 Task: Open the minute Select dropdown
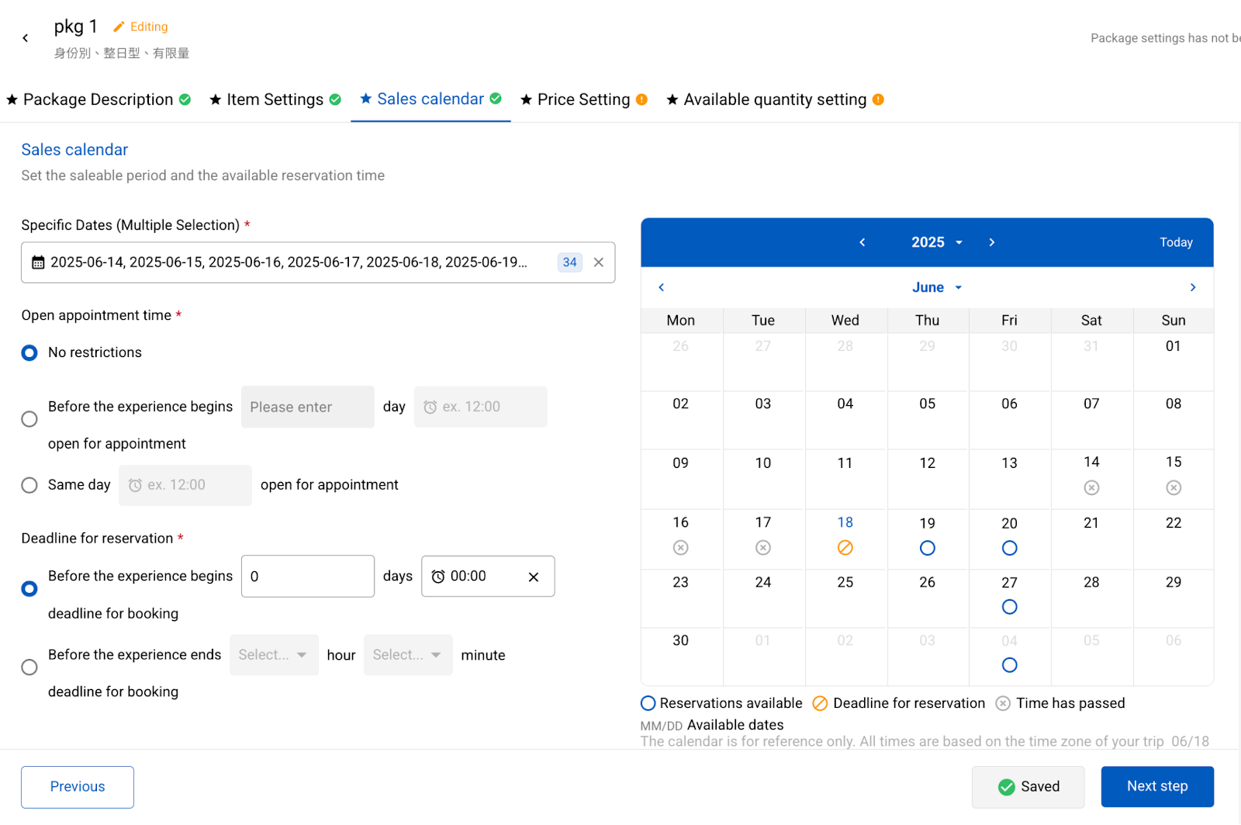[x=408, y=655]
